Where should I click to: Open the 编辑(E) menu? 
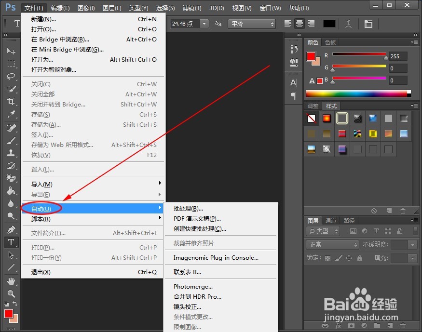tap(60, 8)
